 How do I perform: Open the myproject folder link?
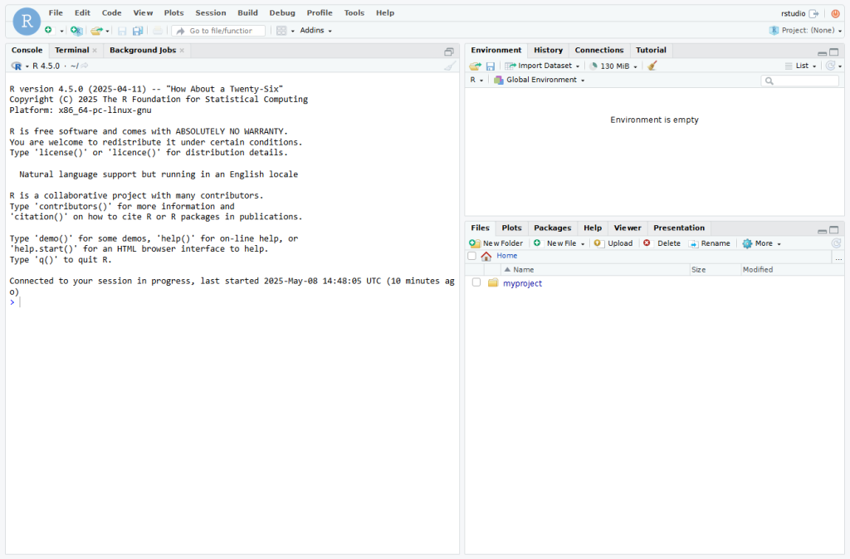click(522, 283)
